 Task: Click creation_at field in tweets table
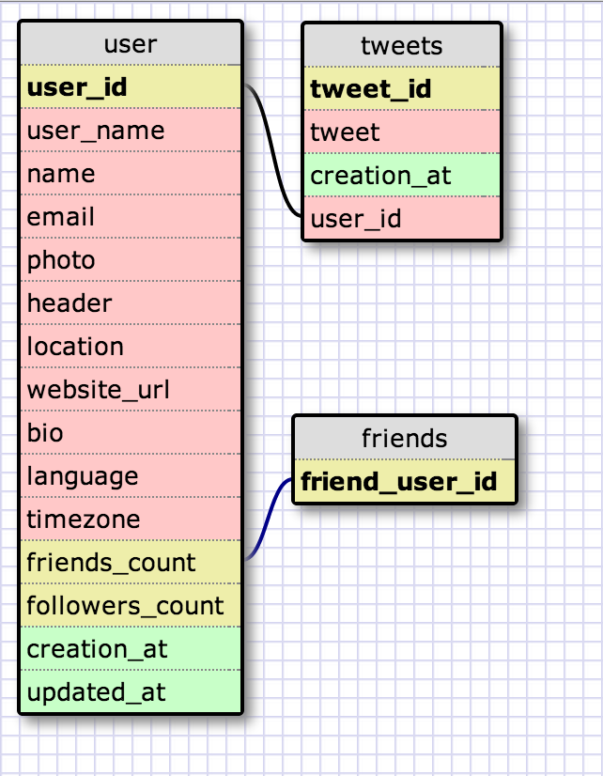pos(401,176)
